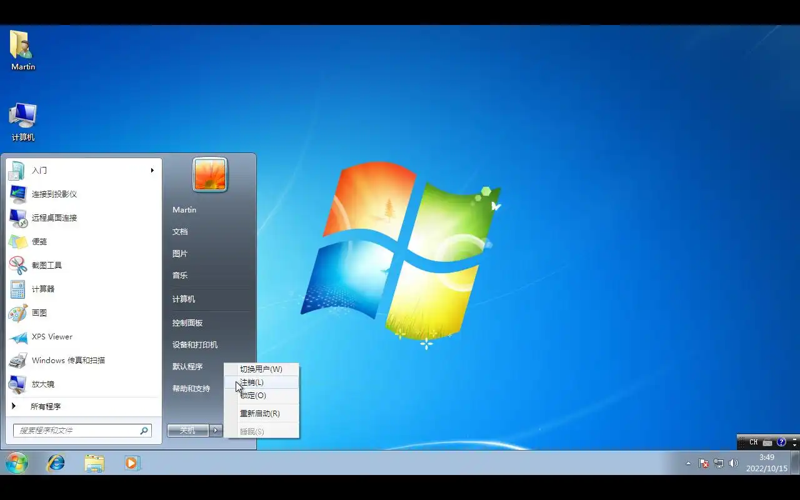Open 默认程序 default programs
The image size is (800, 500).
(x=187, y=367)
